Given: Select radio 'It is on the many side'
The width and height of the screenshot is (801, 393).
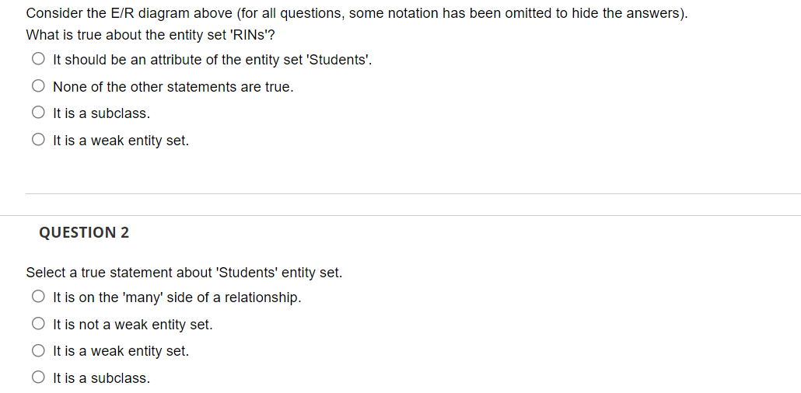Looking at the screenshot, I should click(x=38, y=297).
